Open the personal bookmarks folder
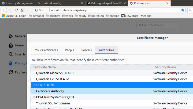This screenshot has width=193, height=109. (x=36, y=16)
